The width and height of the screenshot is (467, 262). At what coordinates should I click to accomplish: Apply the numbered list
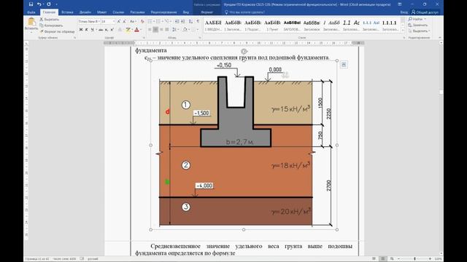(159, 21)
